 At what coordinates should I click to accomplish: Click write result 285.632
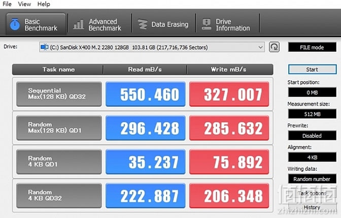click(229, 128)
